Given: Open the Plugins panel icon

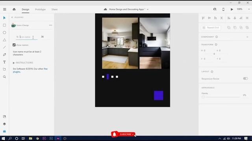Looking at the screenshot, I should pos(4,131).
